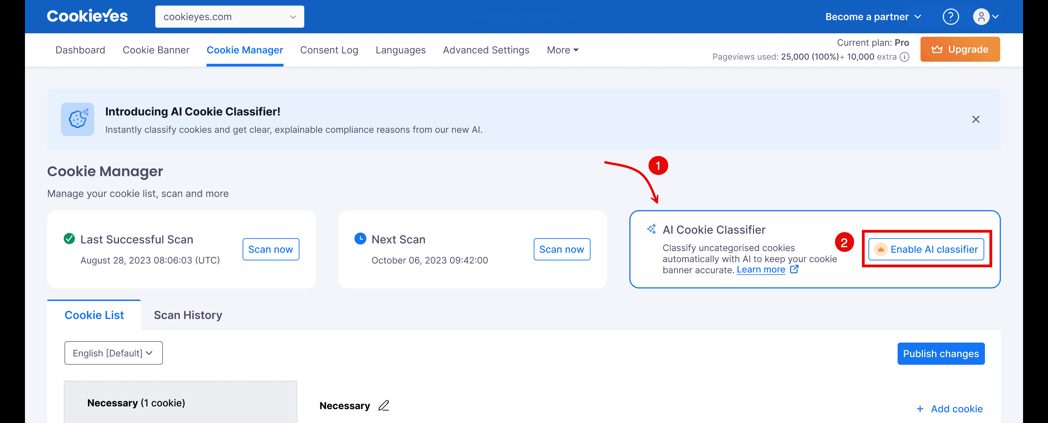
Task: Click Enable AI classifier button
Action: [x=926, y=249]
